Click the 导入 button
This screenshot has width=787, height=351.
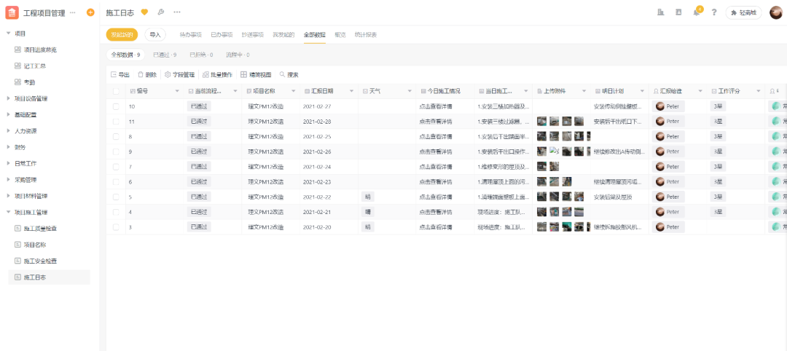[x=154, y=34]
